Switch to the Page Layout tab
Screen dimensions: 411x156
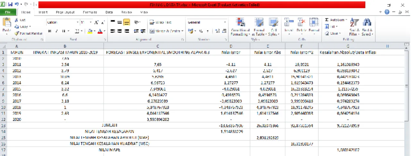[x=65, y=12]
